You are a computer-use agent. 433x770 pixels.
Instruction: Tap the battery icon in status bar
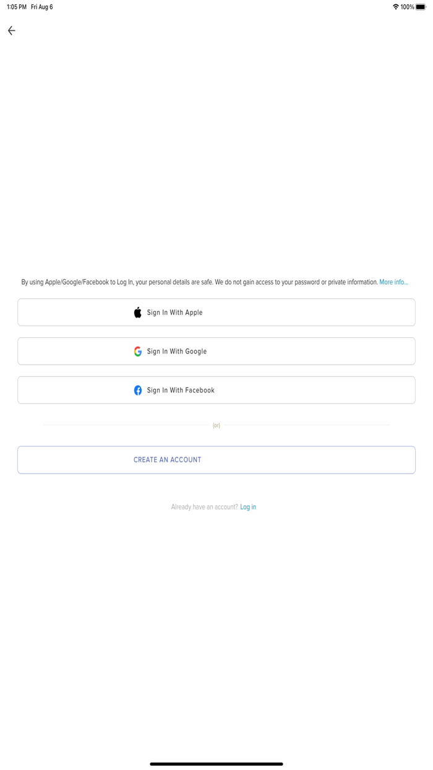click(x=421, y=7)
